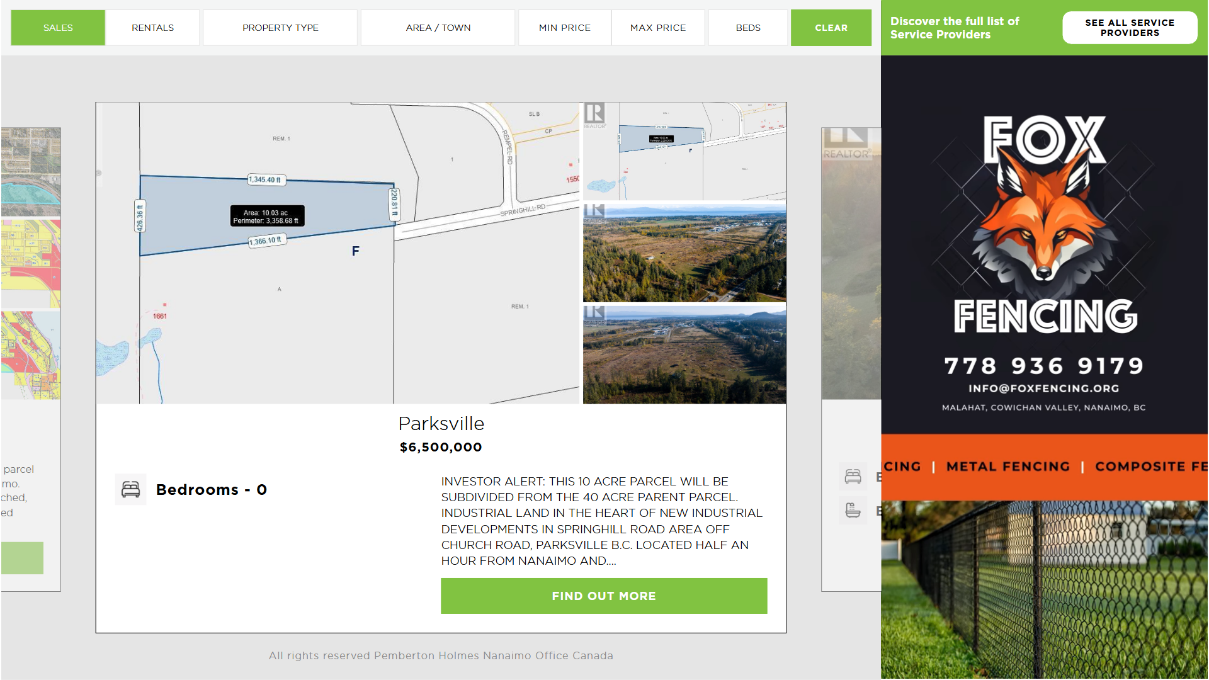The height and width of the screenshot is (680, 1209).
Task: Select the SALES toggle
Action: pyautogui.click(x=58, y=28)
